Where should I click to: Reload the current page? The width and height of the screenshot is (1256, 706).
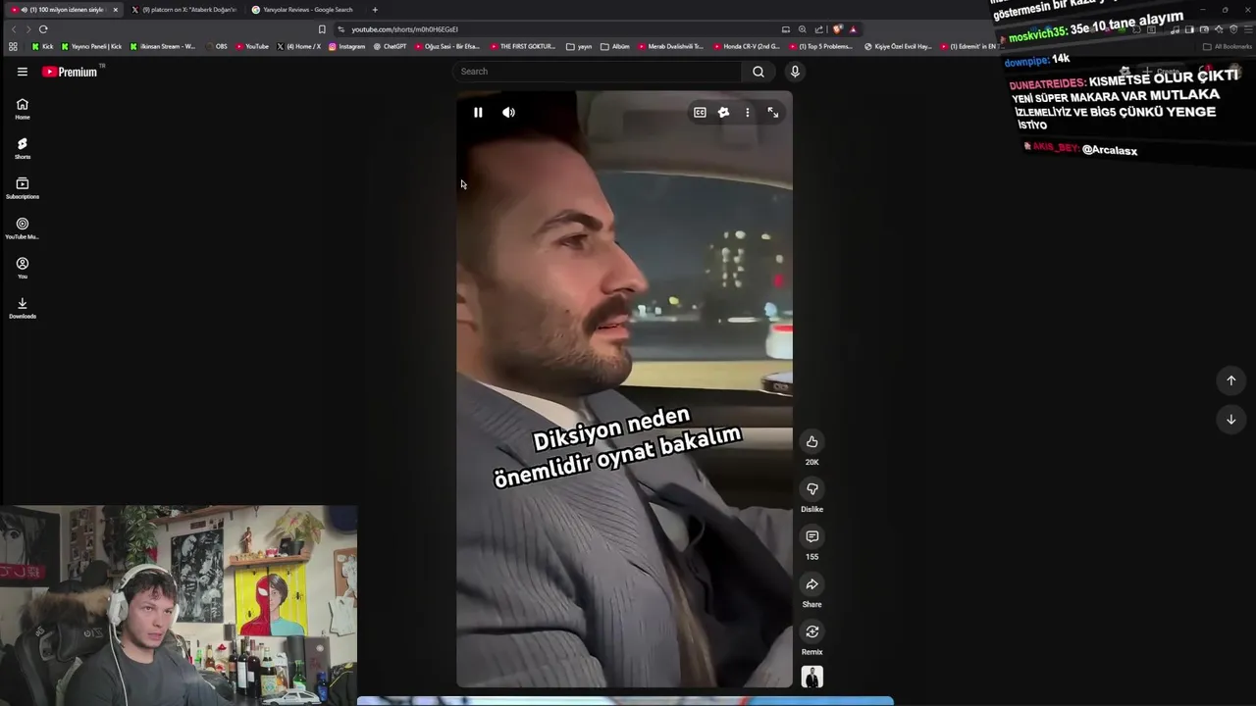tap(43, 29)
